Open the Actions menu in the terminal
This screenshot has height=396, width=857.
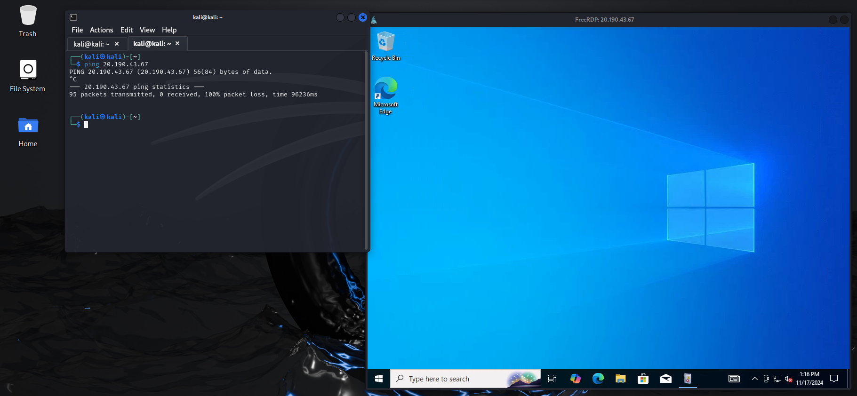point(102,30)
